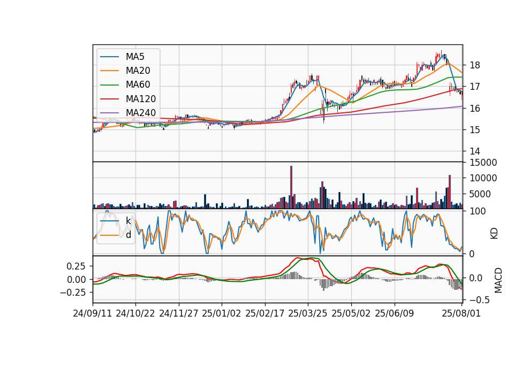Click the price axis value 16
Screen dimensions: 514x369
[x=475, y=109]
